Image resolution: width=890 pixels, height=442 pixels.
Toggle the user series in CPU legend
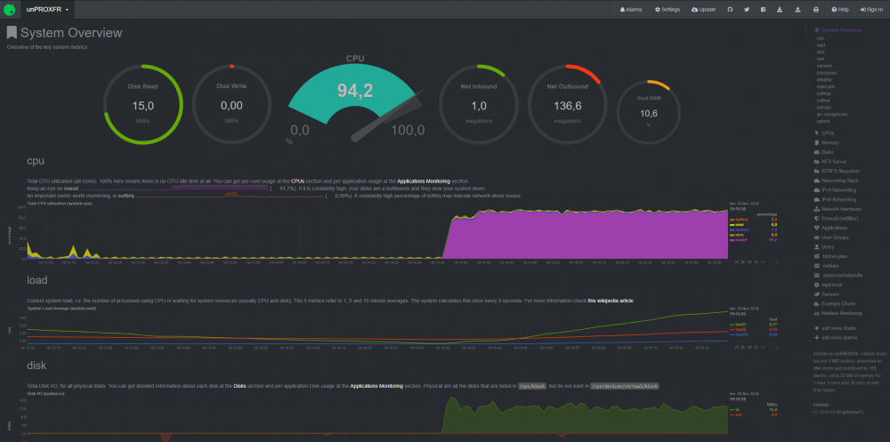[738, 224]
